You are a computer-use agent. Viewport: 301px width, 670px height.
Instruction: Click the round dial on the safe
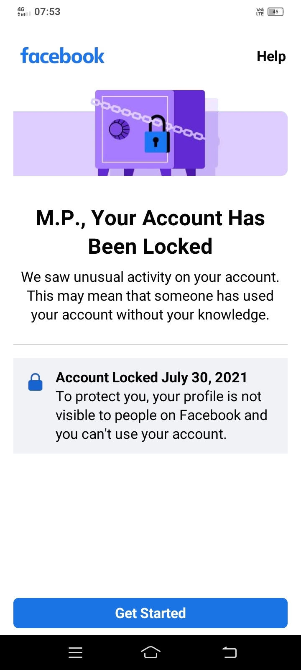120,129
